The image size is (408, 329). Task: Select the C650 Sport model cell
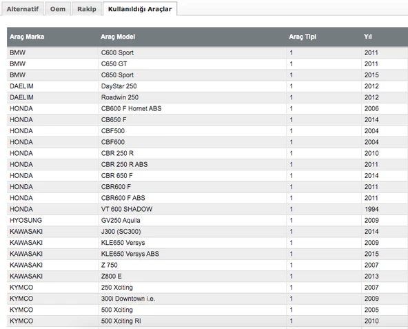click(192, 75)
